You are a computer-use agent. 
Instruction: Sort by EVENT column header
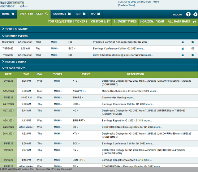tap(86, 74)
